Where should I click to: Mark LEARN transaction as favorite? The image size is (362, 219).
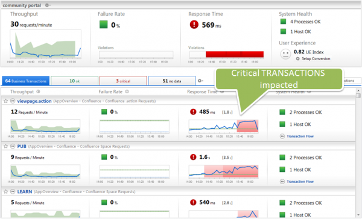[x=6, y=191]
